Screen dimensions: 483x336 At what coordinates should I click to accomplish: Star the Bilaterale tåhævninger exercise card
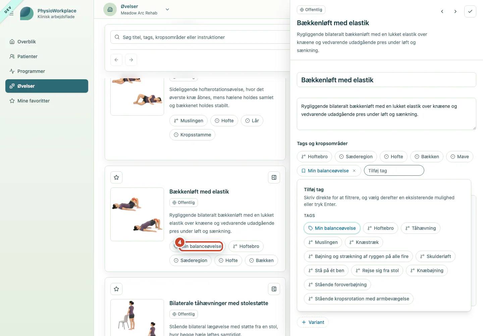pyautogui.click(x=116, y=289)
